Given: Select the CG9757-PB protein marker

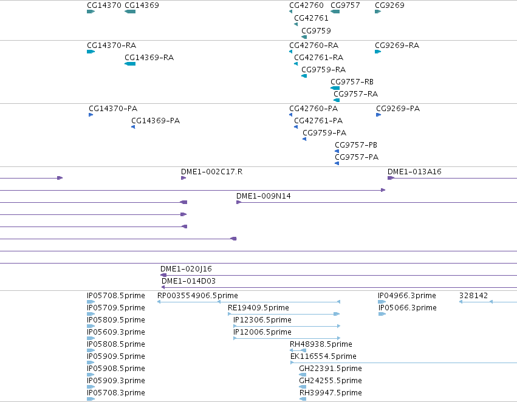Looking at the screenshot, I should coord(337,151).
